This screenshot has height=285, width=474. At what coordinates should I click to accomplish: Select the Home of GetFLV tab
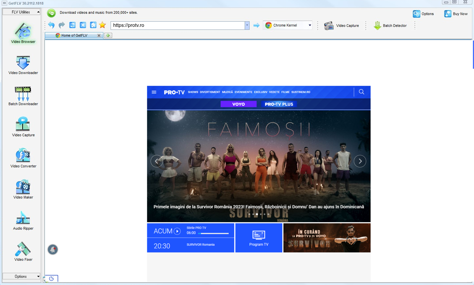(74, 35)
